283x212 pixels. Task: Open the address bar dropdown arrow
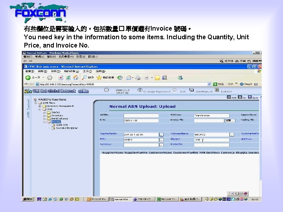(x=209, y=84)
